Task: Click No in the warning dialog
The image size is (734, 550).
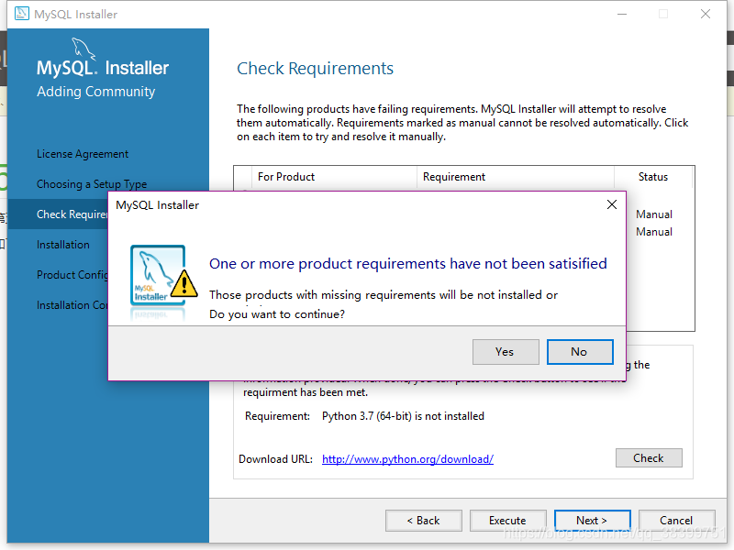Action: coord(580,352)
